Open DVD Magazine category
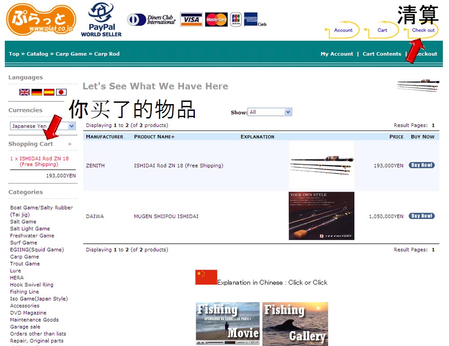Viewport: 449px width, 346px height. [28, 313]
